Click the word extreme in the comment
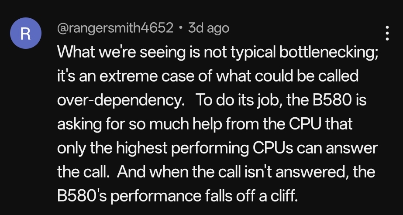The image size is (403, 215). point(128,76)
